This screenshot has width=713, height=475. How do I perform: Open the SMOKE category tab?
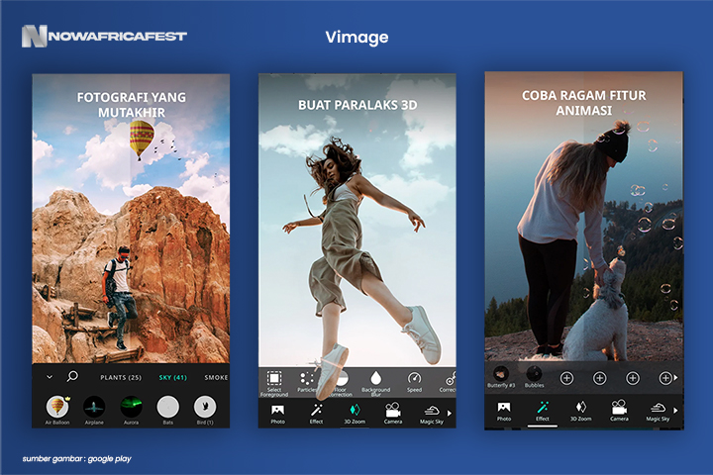(x=216, y=377)
